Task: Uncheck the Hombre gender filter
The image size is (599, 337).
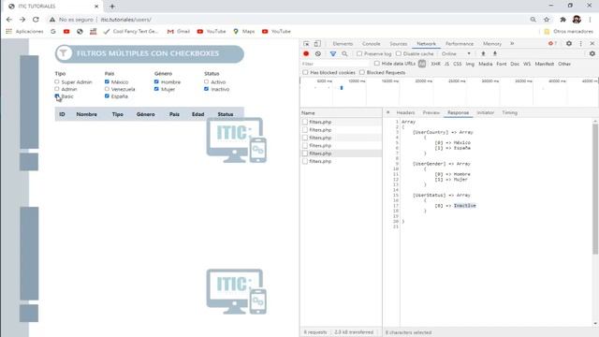Action: click(x=156, y=81)
